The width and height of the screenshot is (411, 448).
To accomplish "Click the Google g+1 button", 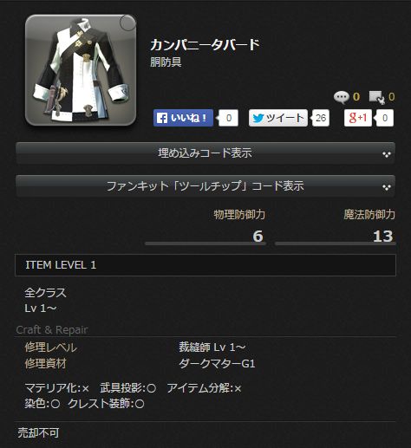I will click(358, 118).
